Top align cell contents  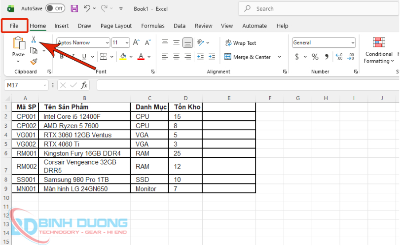click(x=165, y=42)
